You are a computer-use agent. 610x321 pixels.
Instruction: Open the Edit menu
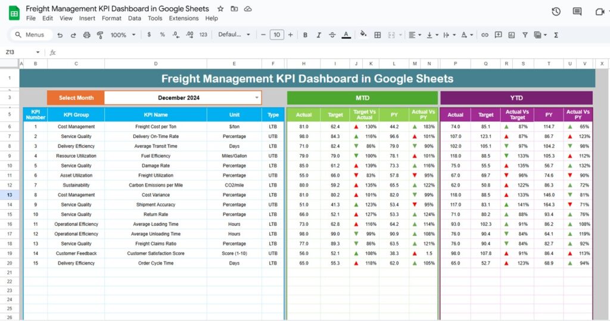click(x=48, y=18)
